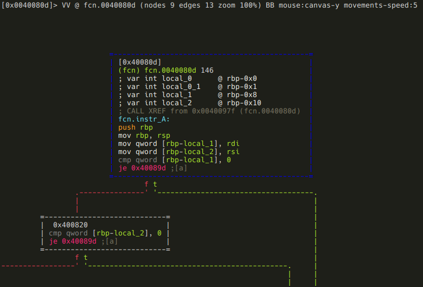The height and width of the screenshot is (287, 423).
Task: Click the fcn.instr_A: label
Action: coord(144,119)
